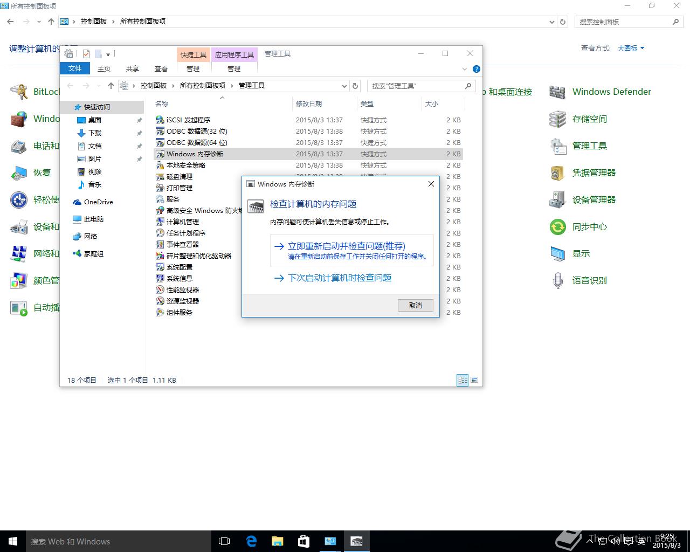Open 同步中心 in Control Panel
This screenshot has height=552, width=690.
[x=578, y=226]
